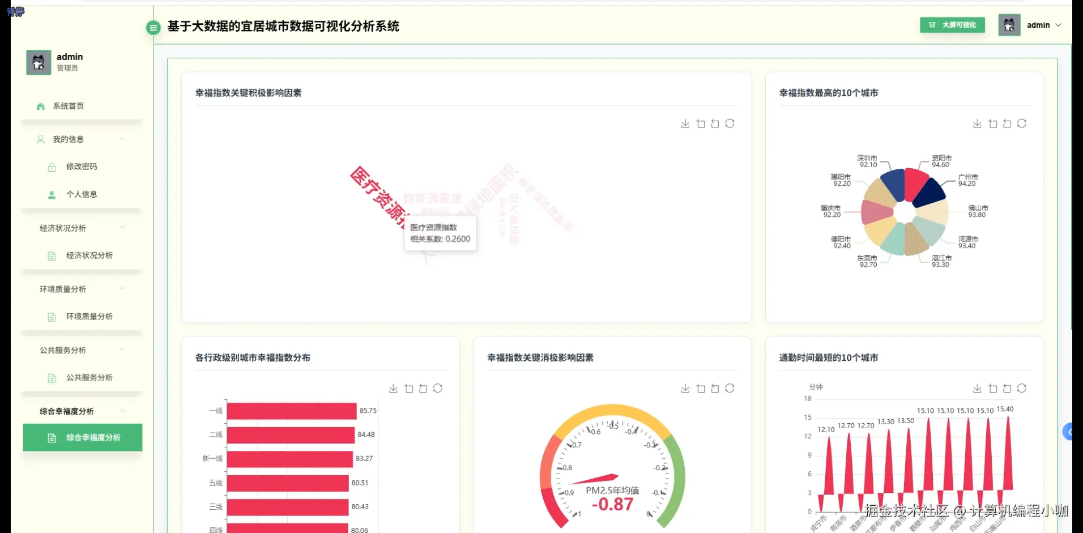
Task: Click the 一线 bar showing 85.75
Action: pyautogui.click(x=292, y=411)
